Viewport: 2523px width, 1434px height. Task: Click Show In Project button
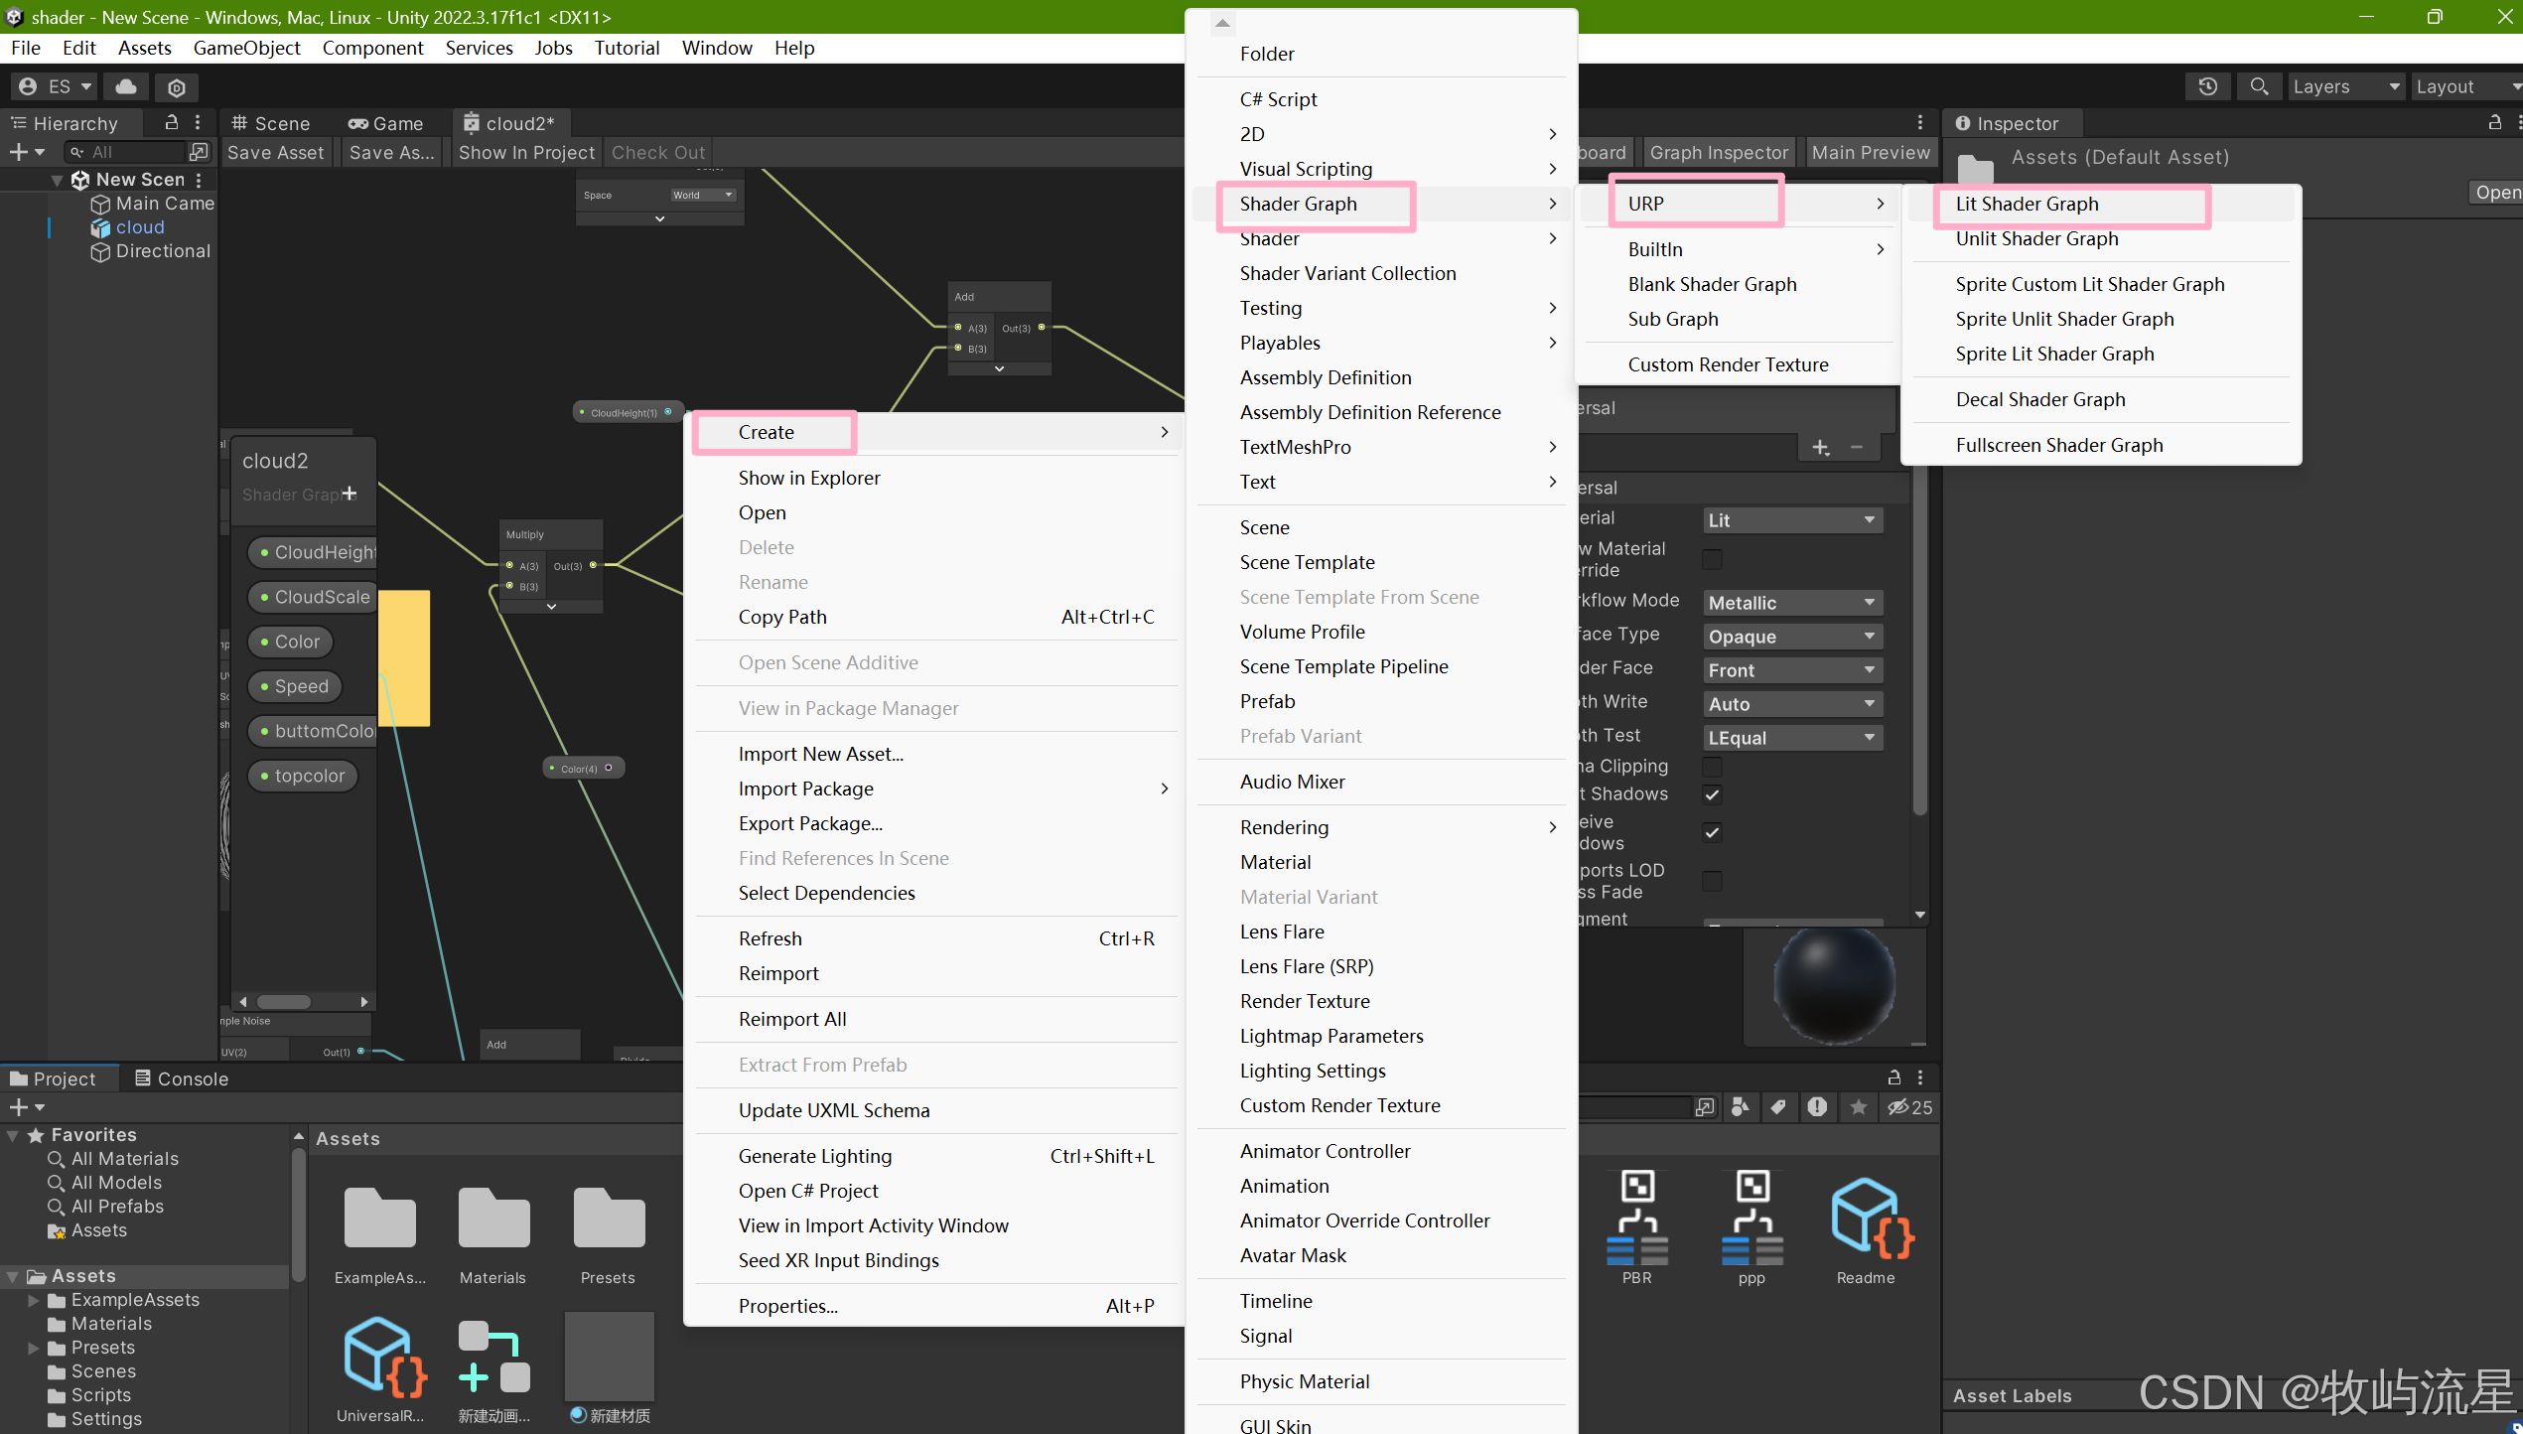coord(525,152)
